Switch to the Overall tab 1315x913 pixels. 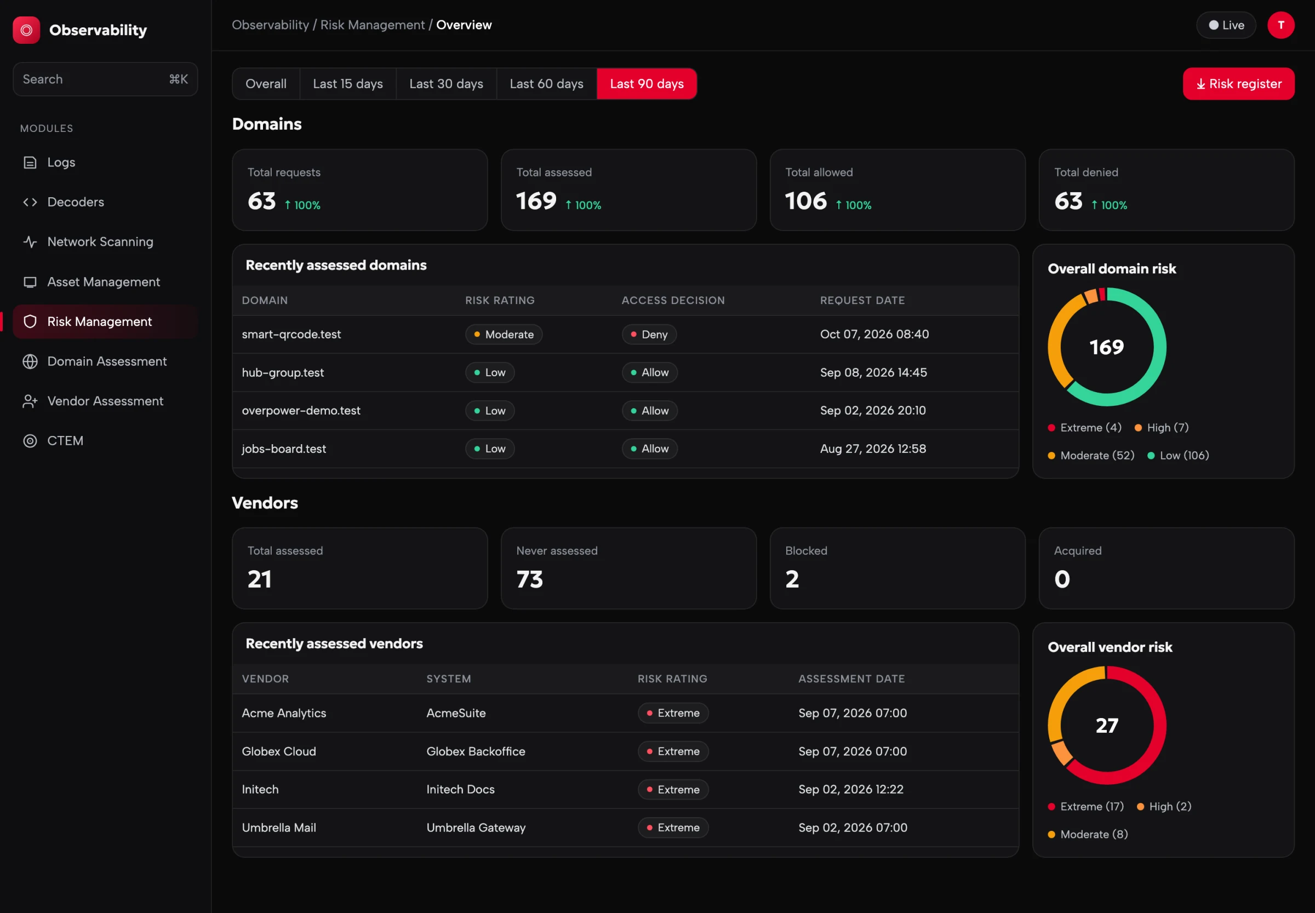(x=266, y=83)
